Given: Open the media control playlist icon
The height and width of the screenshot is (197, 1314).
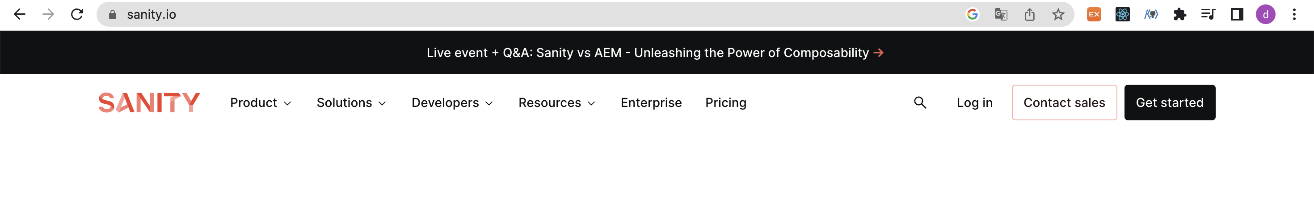Looking at the screenshot, I should (1208, 14).
